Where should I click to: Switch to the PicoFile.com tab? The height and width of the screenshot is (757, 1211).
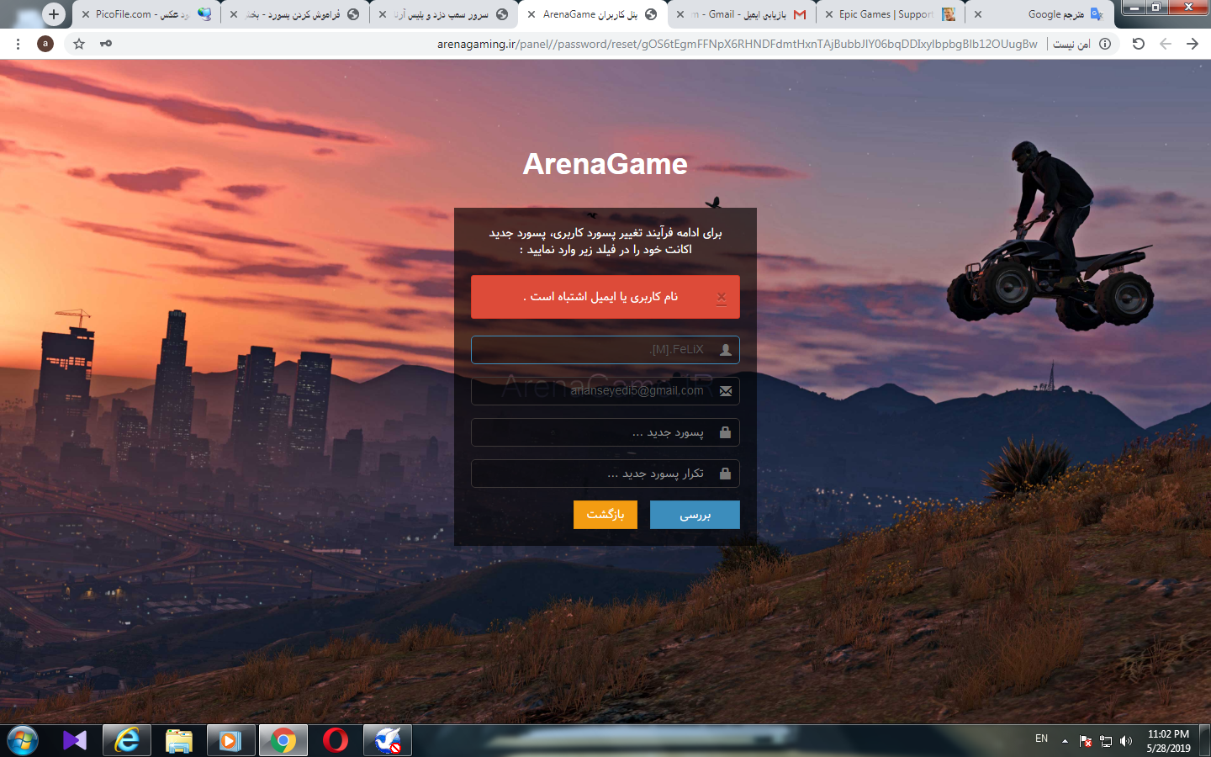148,14
